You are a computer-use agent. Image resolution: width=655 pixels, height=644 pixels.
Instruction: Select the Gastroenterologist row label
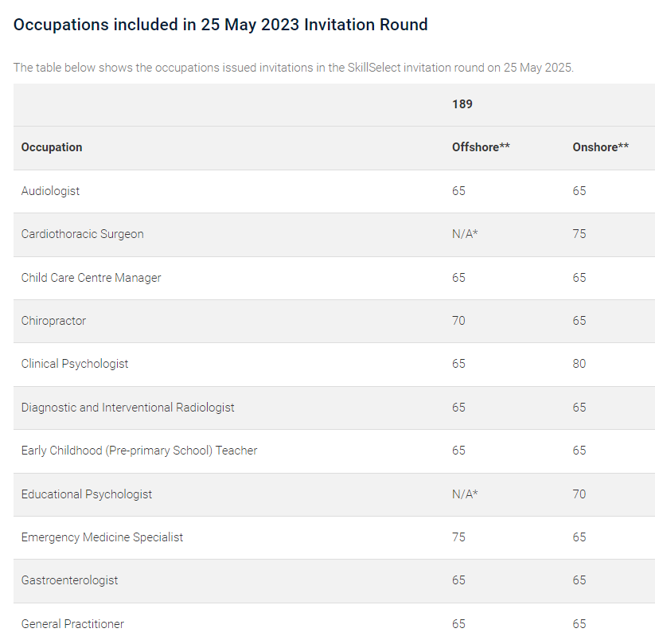pos(70,580)
